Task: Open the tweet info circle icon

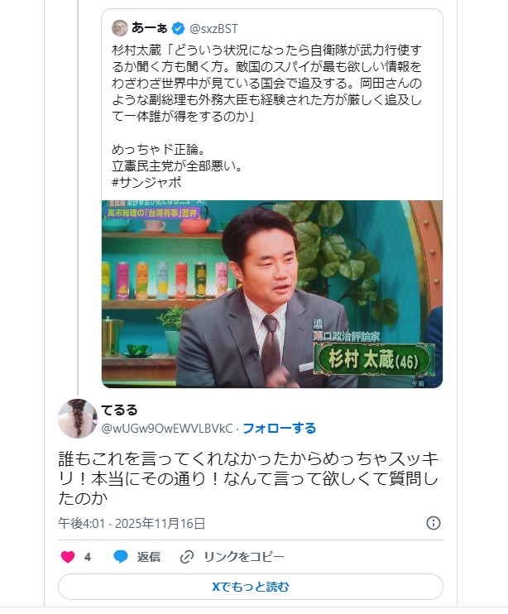Action: (x=434, y=523)
